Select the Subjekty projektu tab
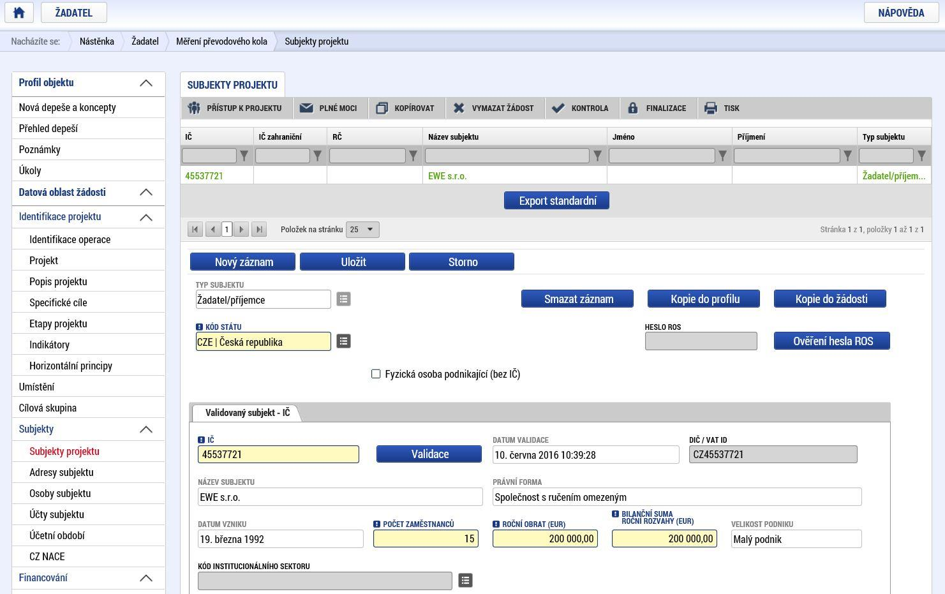 [232, 85]
